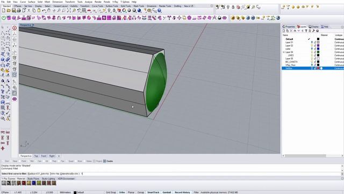Click the New Layer icon in the Layers panel
Viewport: 344px width, 194px height.
click(x=284, y=31)
